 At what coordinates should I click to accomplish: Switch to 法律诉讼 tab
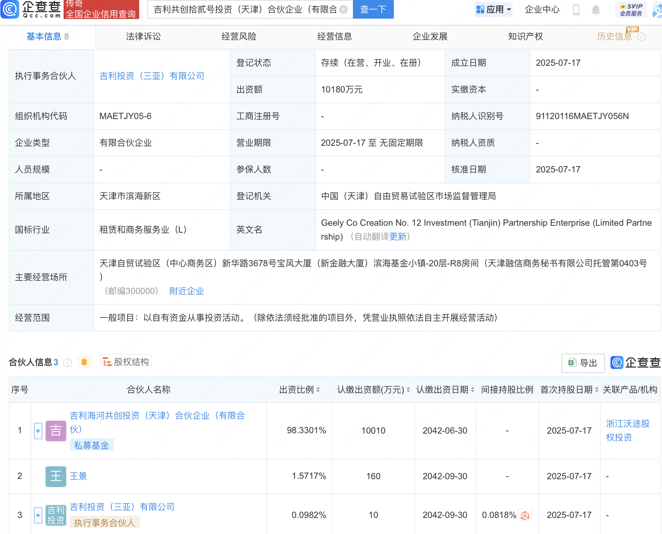coord(143,37)
